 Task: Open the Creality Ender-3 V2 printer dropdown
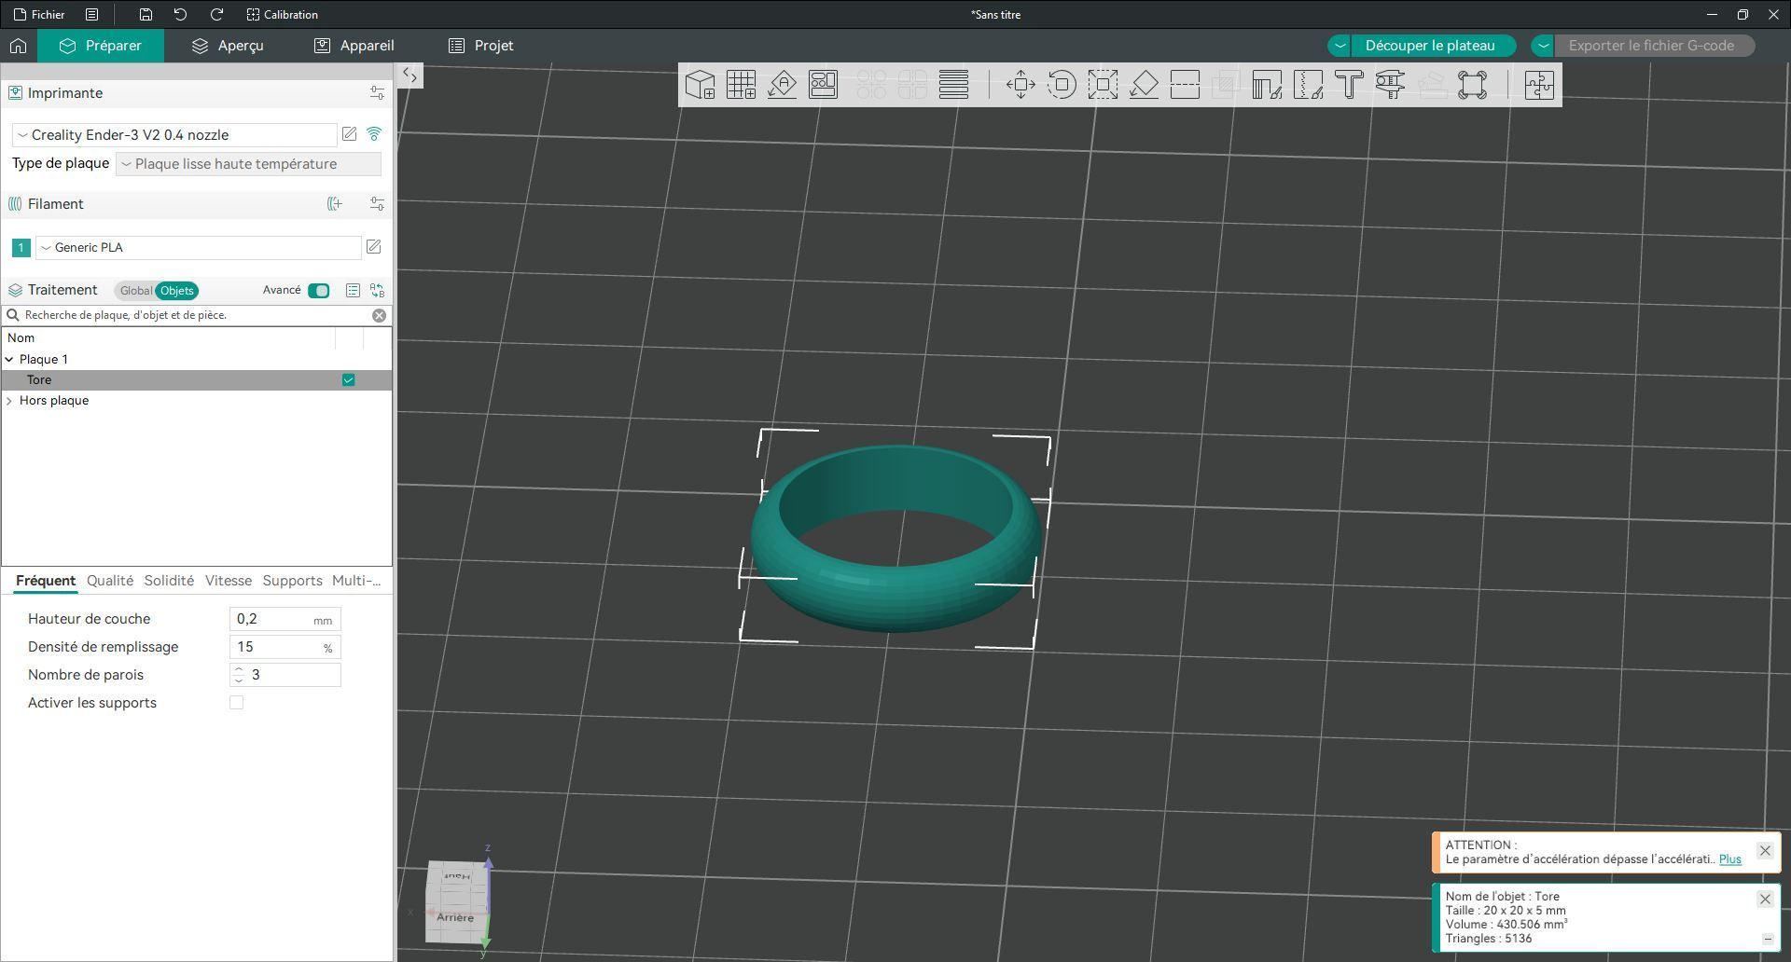[174, 135]
